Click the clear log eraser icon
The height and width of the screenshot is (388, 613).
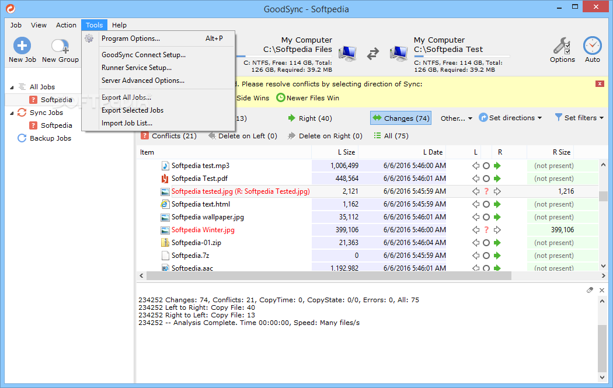[x=590, y=290]
